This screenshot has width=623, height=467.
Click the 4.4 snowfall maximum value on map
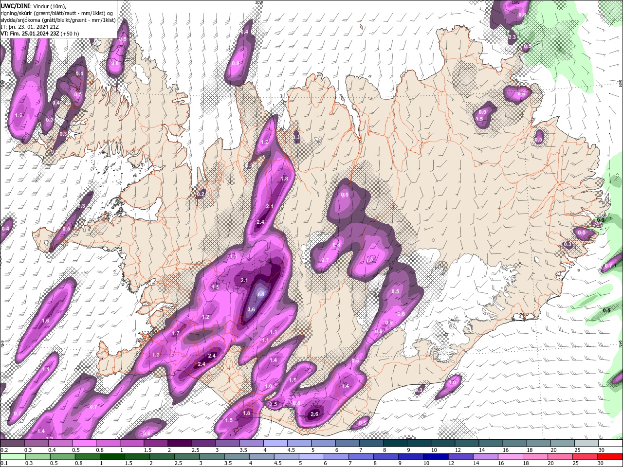point(260,294)
